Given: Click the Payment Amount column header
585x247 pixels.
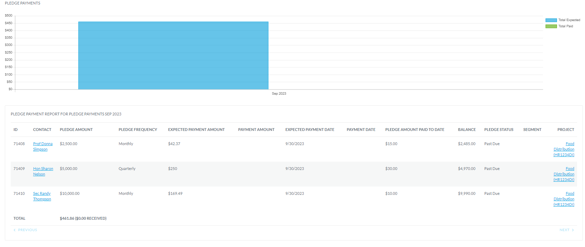Looking at the screenshot, I should click(x=256, y=130).
